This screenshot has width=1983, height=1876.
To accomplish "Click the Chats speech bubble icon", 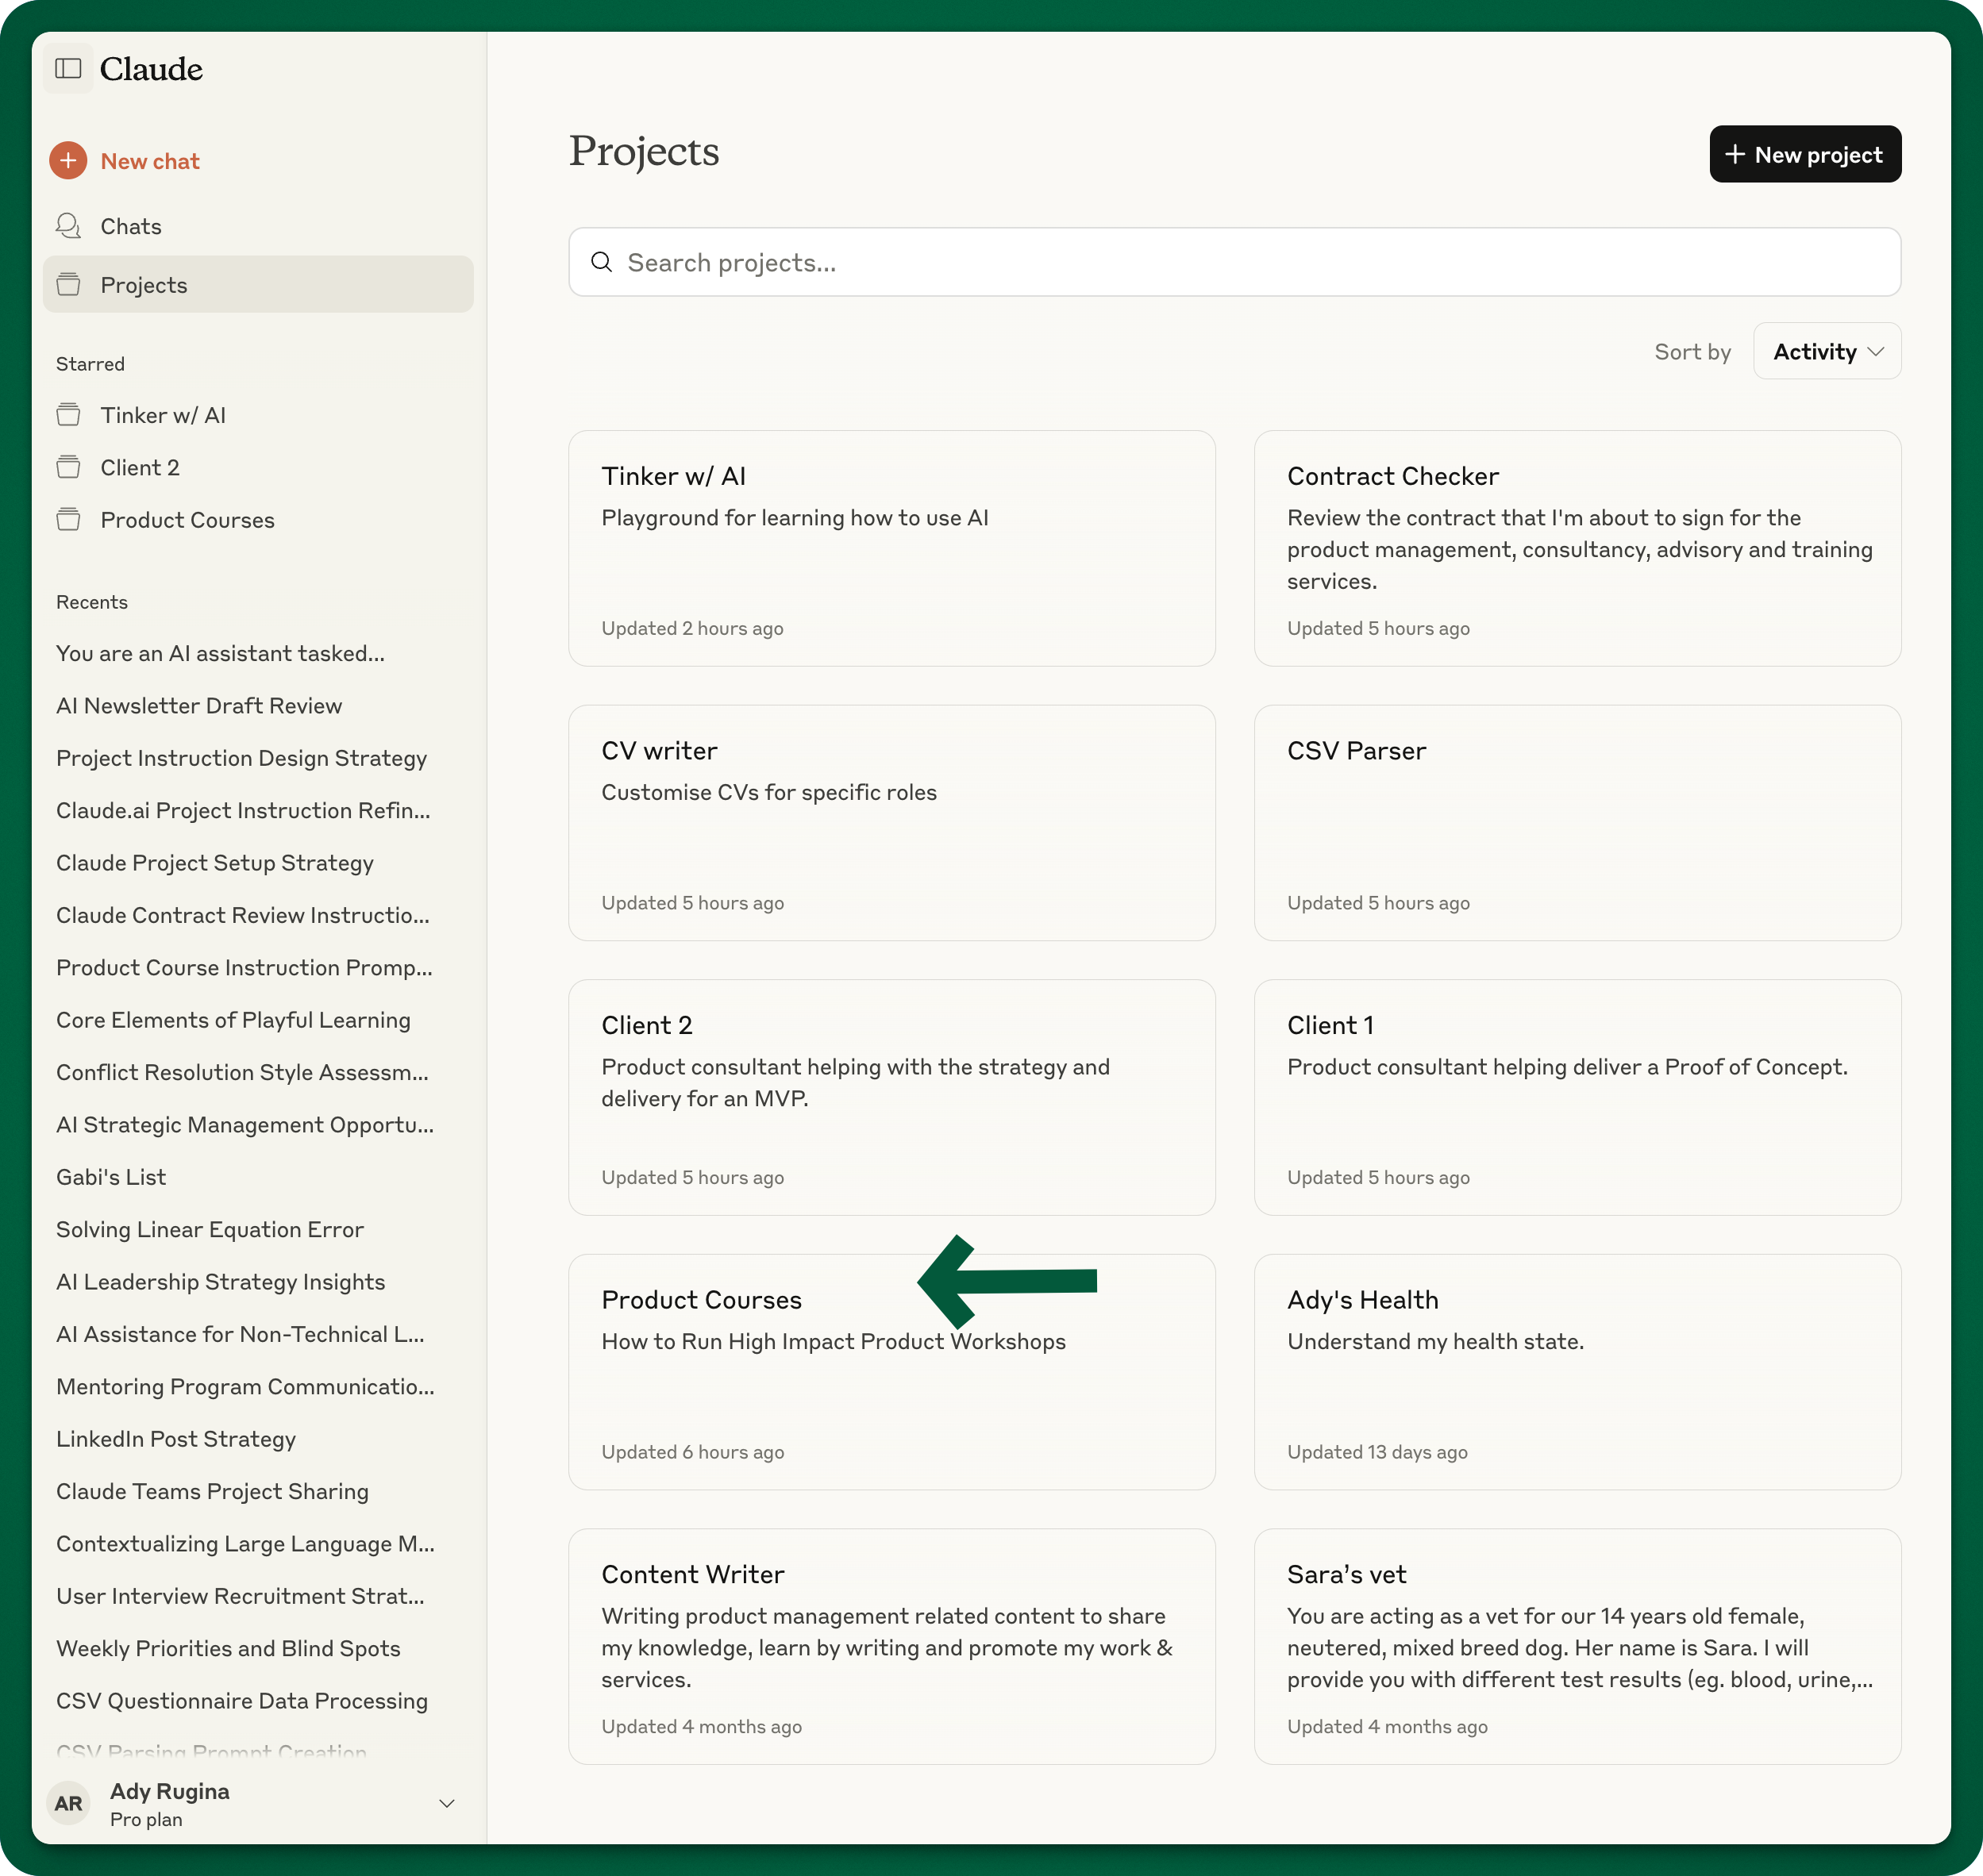I will [x=68, y=226].
